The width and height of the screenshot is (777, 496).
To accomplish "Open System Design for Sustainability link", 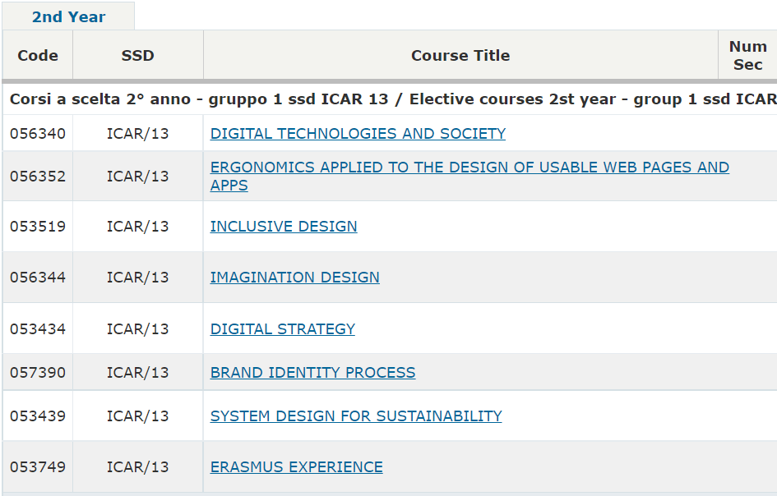I will click(356, 416).
